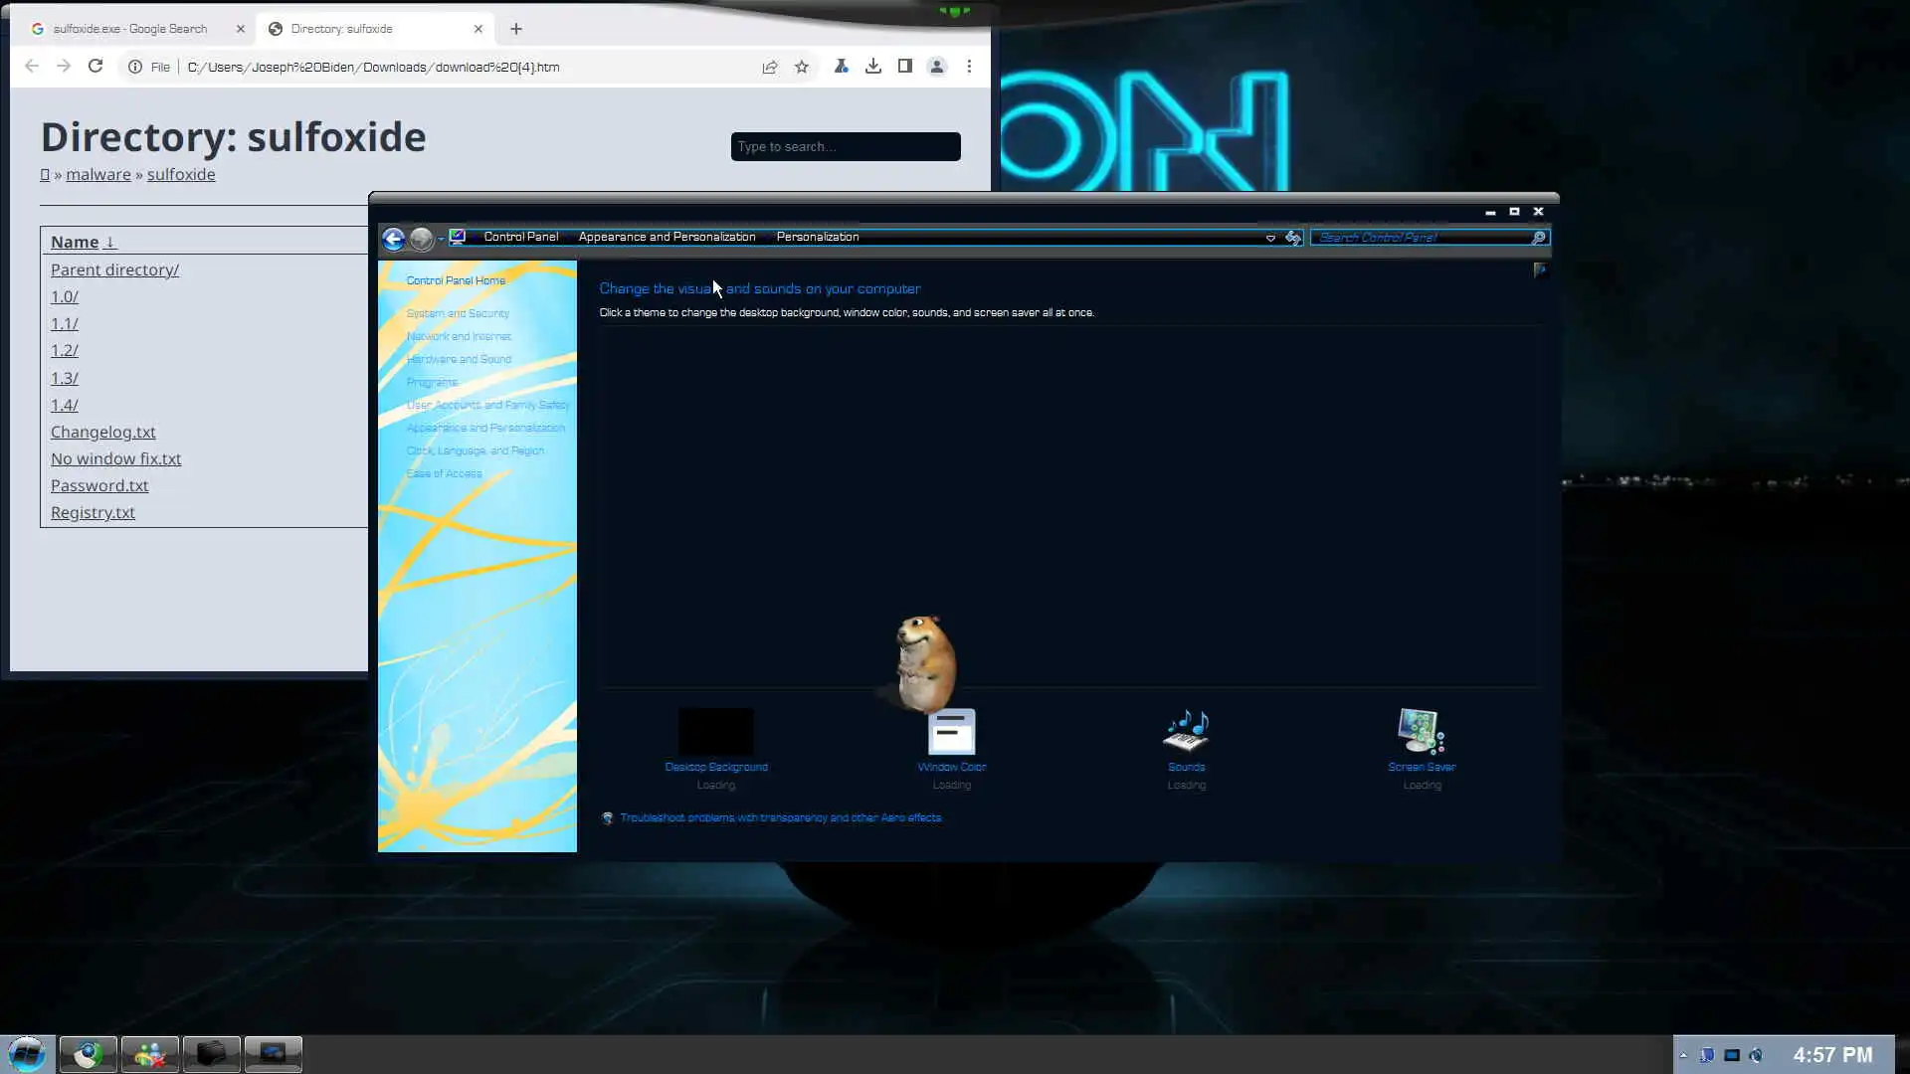The image size is (1910, 1074).
Task: Click the Chrome profile avatar icon
Action: (936, 67)
